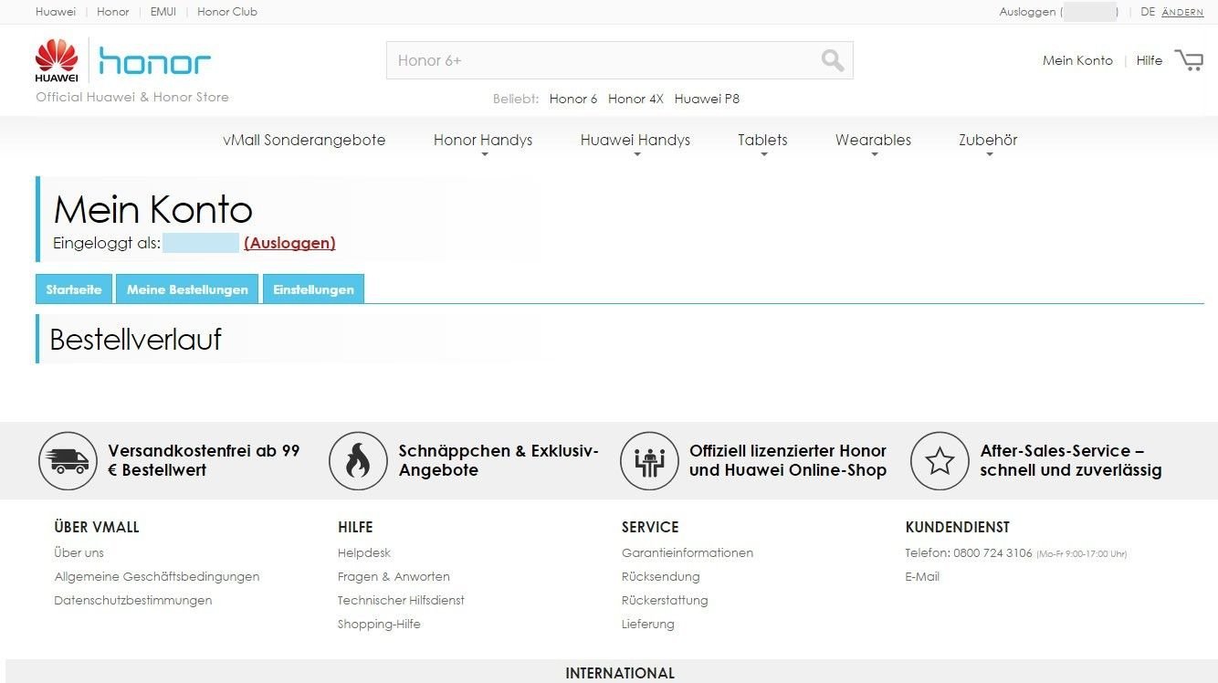Image resolution: width=1218 pixels, height=683 pixels.
Task: Open the Hilfe header link
Action: click(x=1150, y=60)
